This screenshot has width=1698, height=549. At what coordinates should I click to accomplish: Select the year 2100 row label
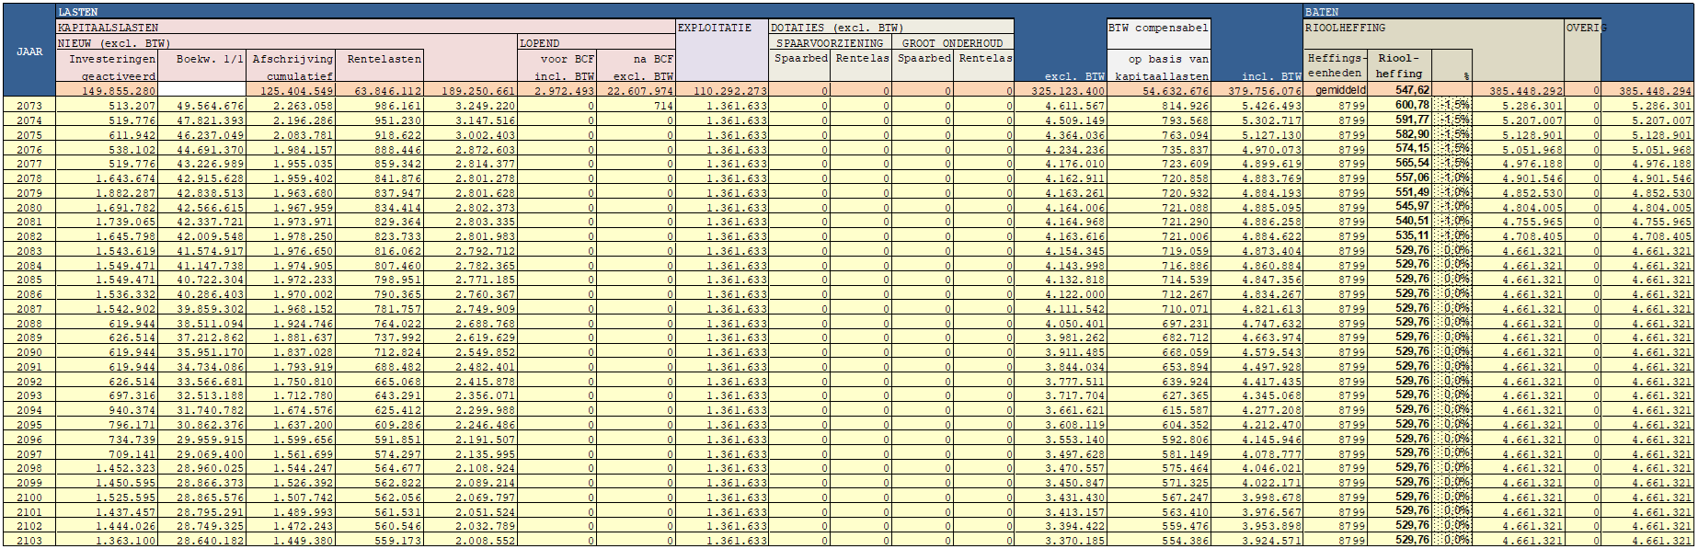coord(29,498)
